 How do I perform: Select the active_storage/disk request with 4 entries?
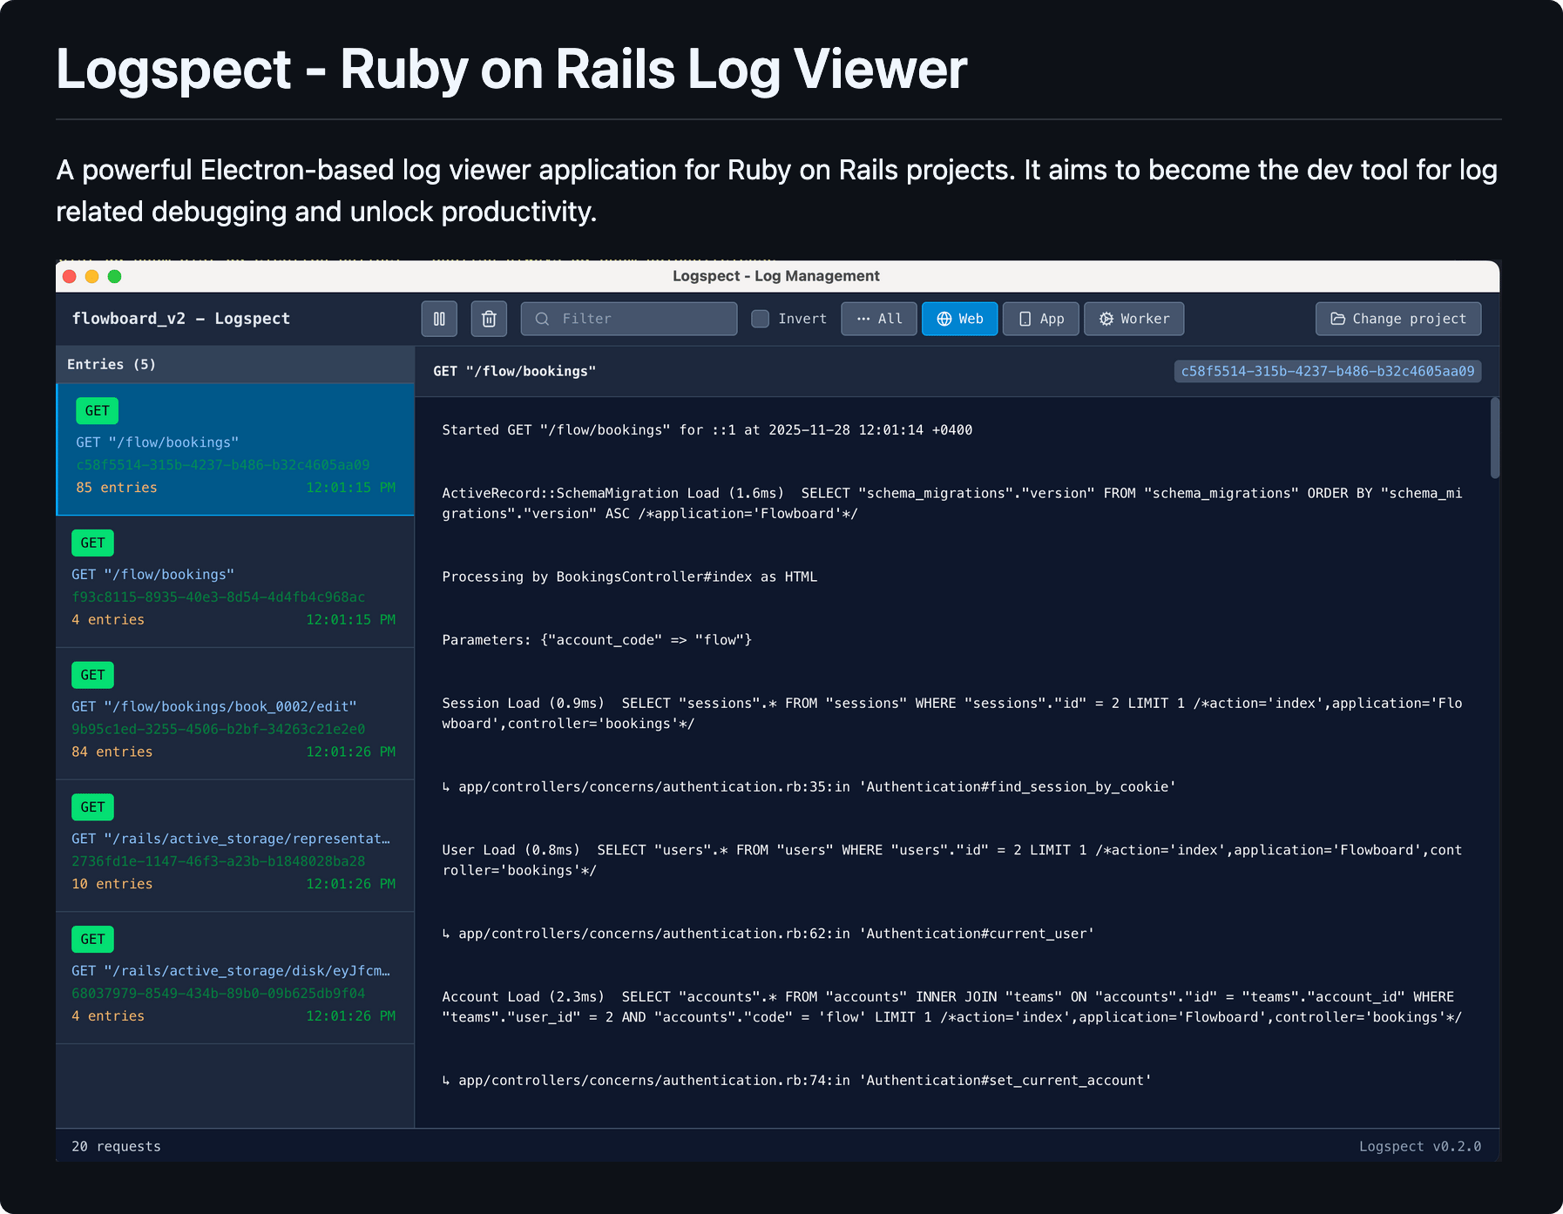[x=234, y=978]
